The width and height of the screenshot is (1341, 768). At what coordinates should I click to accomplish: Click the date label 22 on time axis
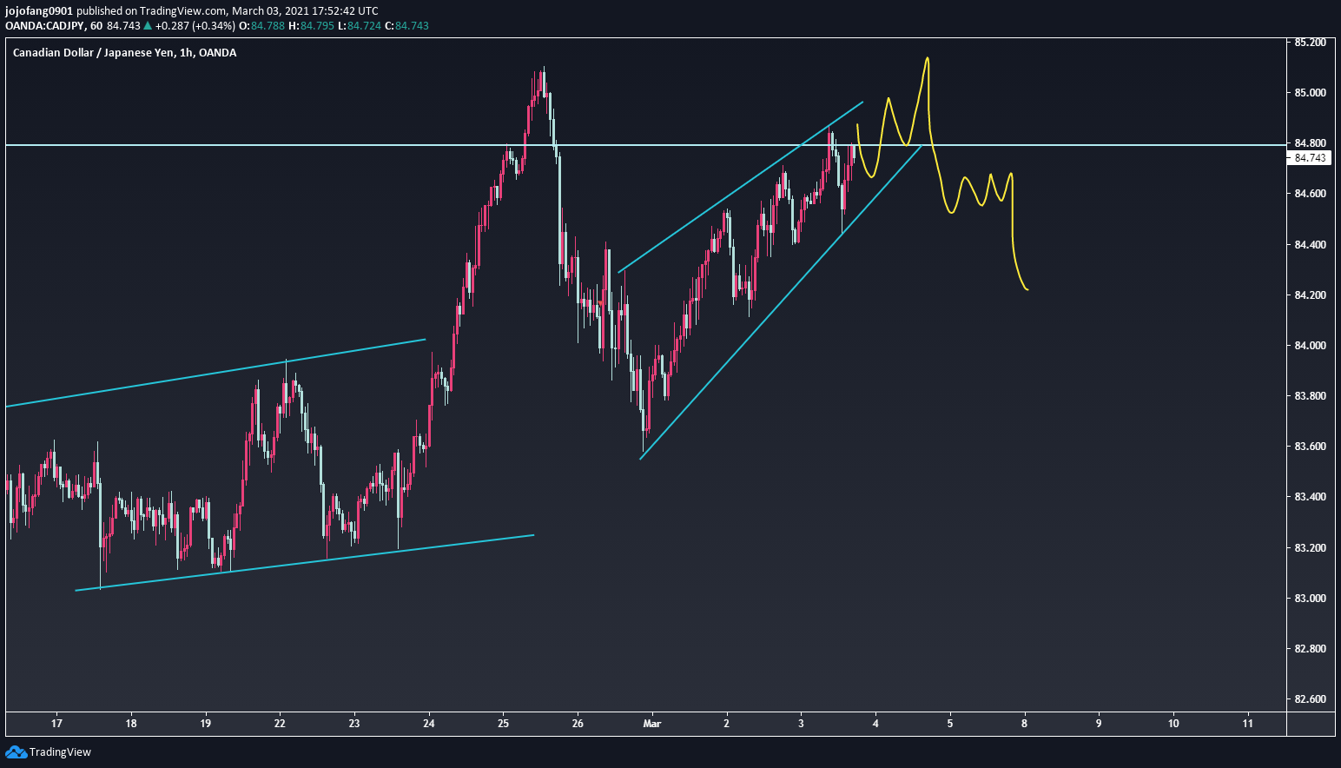280,724
